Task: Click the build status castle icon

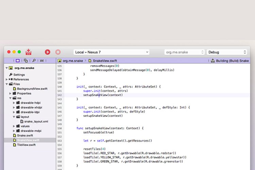Action: 213,61
